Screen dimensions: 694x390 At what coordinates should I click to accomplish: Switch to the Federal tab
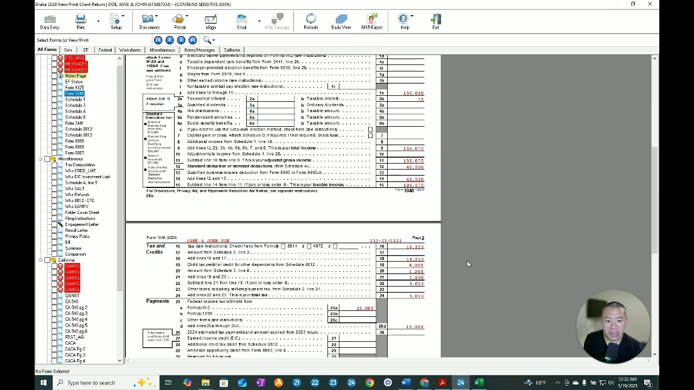[105, 50]
